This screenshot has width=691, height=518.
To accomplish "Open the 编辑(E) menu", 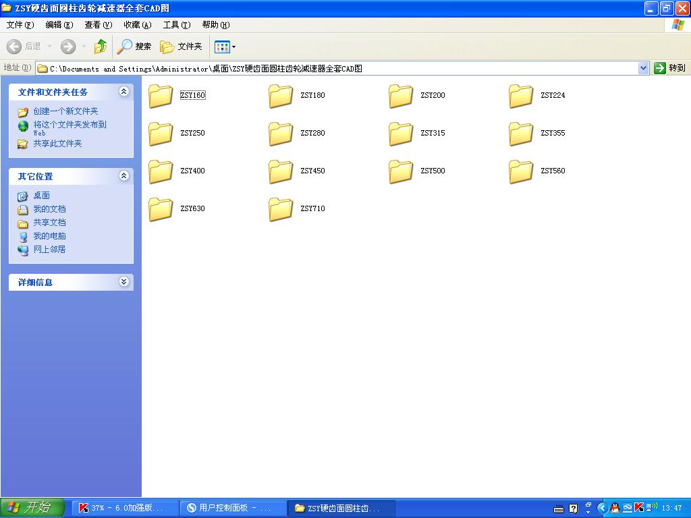I will [x=59, y=25].
